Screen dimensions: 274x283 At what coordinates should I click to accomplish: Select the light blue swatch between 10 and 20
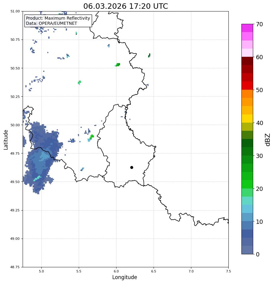247,209
